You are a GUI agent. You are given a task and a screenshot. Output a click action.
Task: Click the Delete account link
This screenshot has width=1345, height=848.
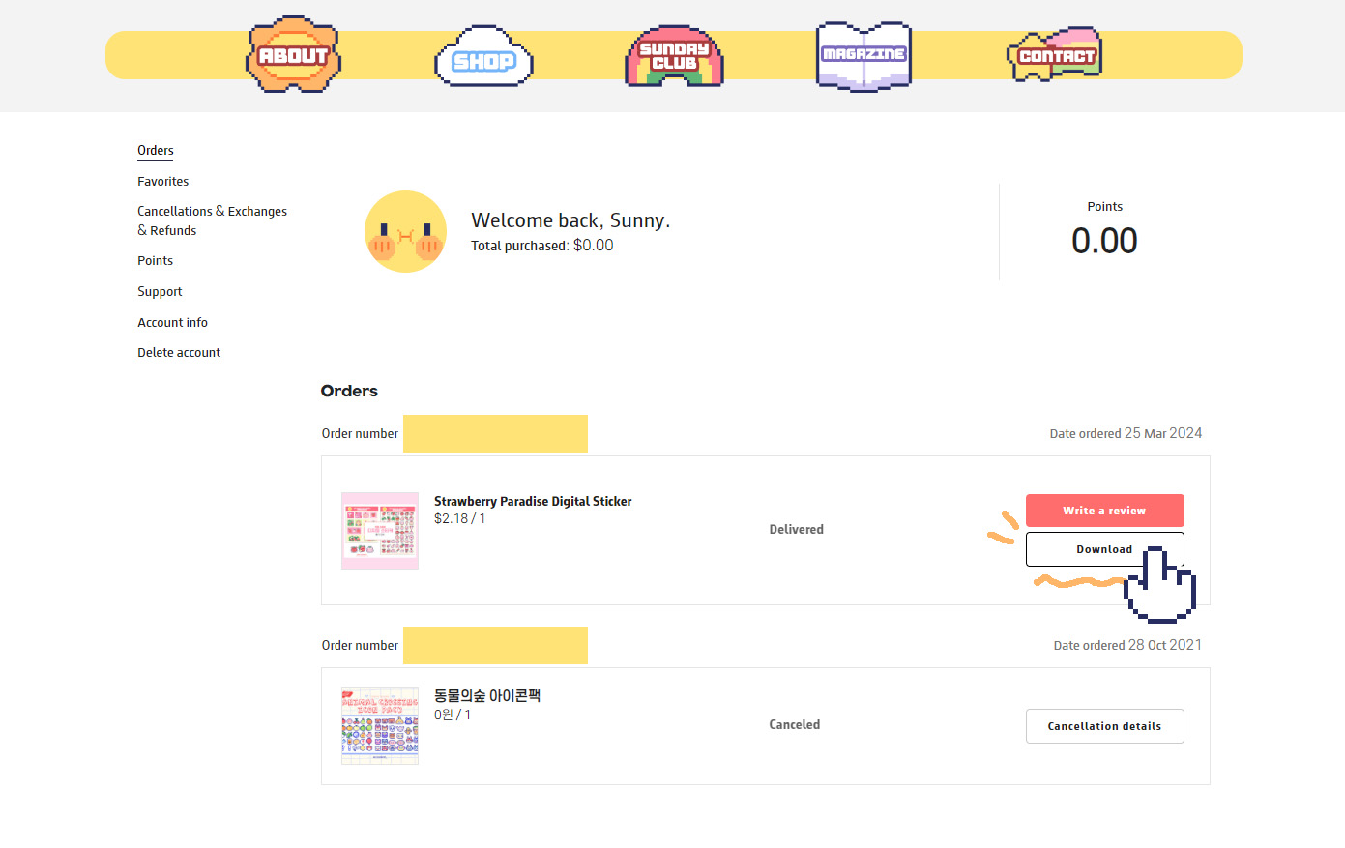179,353
